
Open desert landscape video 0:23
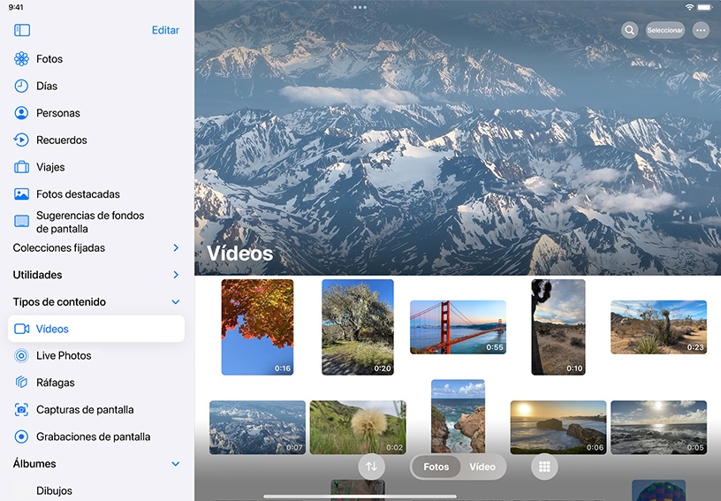pyautogui.click(x=658, y=327)
